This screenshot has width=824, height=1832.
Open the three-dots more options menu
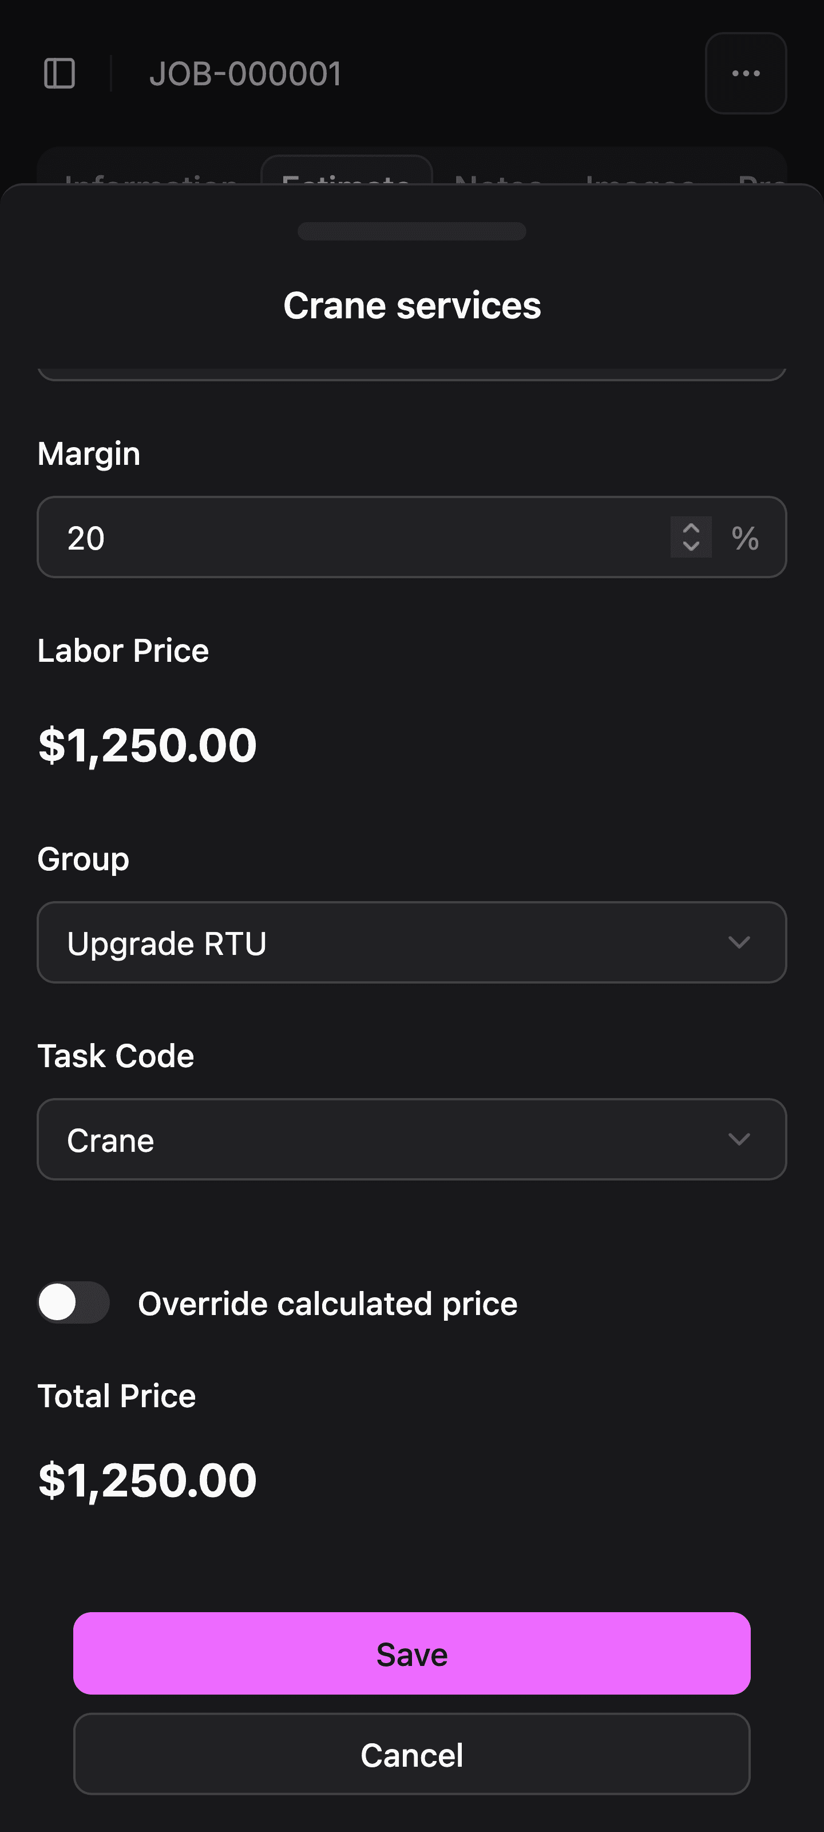[745, 73]
